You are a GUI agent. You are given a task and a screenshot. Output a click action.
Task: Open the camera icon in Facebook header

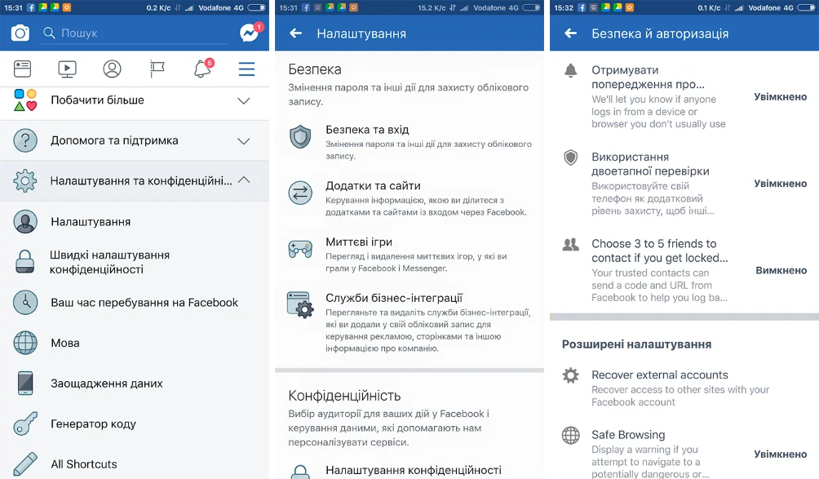click(x=20, y=33)
